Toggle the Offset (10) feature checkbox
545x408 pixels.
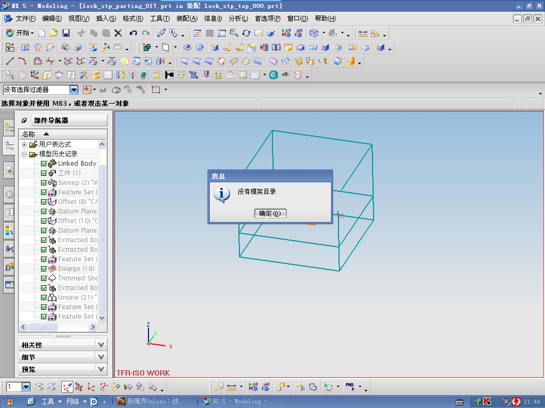(x=44, y=220)
